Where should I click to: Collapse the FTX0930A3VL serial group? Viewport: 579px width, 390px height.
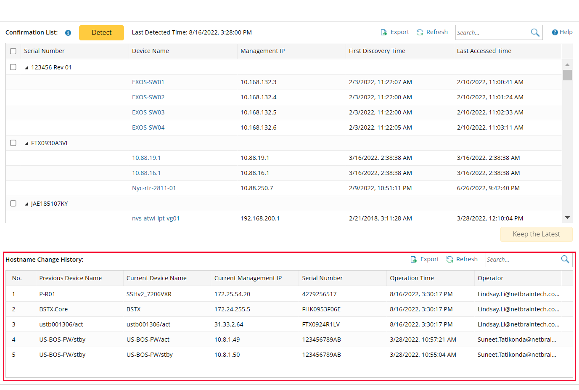26,143
